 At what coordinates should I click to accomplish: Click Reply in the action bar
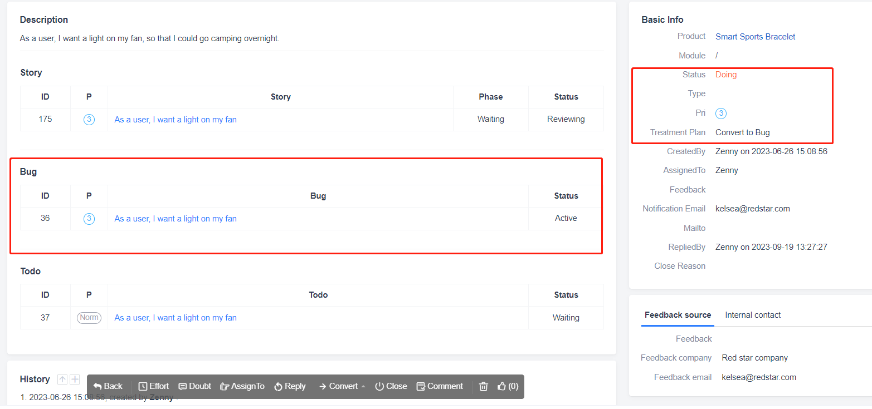point(290,386)
